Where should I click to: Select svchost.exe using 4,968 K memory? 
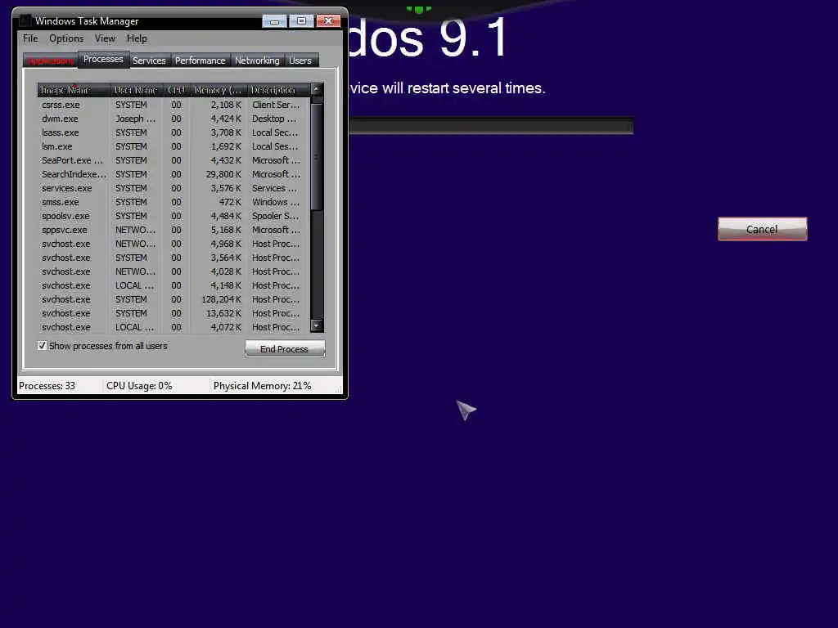(x=173, y=244)
